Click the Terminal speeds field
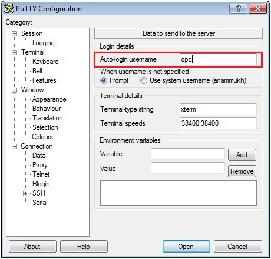This screenshot has width=271, height=259. click(218, 123)
